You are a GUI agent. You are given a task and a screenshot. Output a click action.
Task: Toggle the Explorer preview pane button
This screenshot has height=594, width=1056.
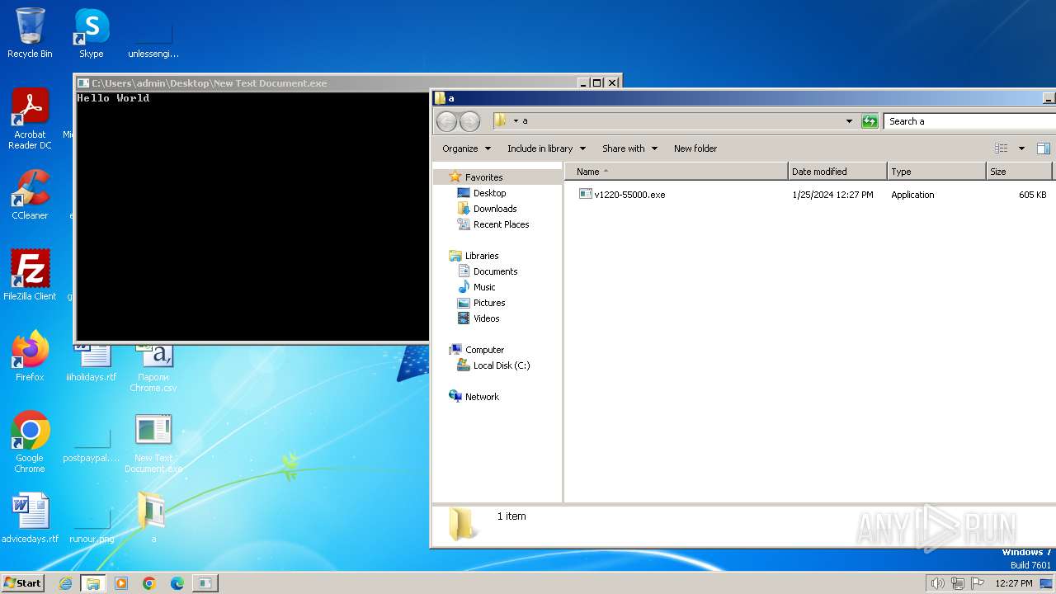click(1043, 148)
